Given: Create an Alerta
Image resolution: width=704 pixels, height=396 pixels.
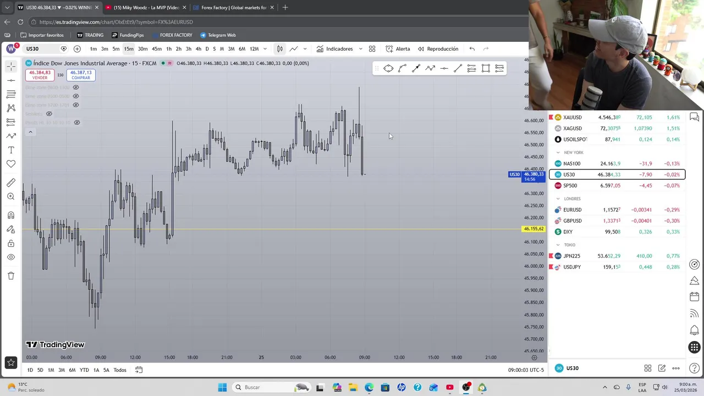Looking at the screenshot, I should coord(398,49).
